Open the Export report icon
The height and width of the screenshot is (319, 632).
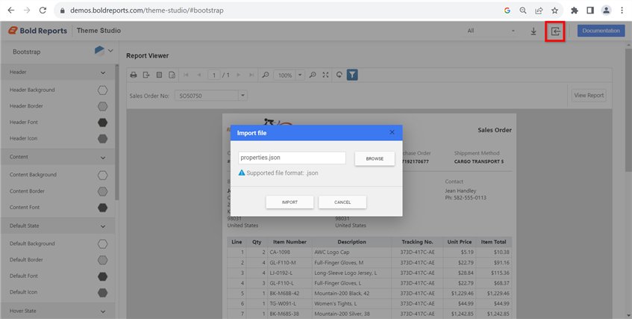click(x=146, y=75)
